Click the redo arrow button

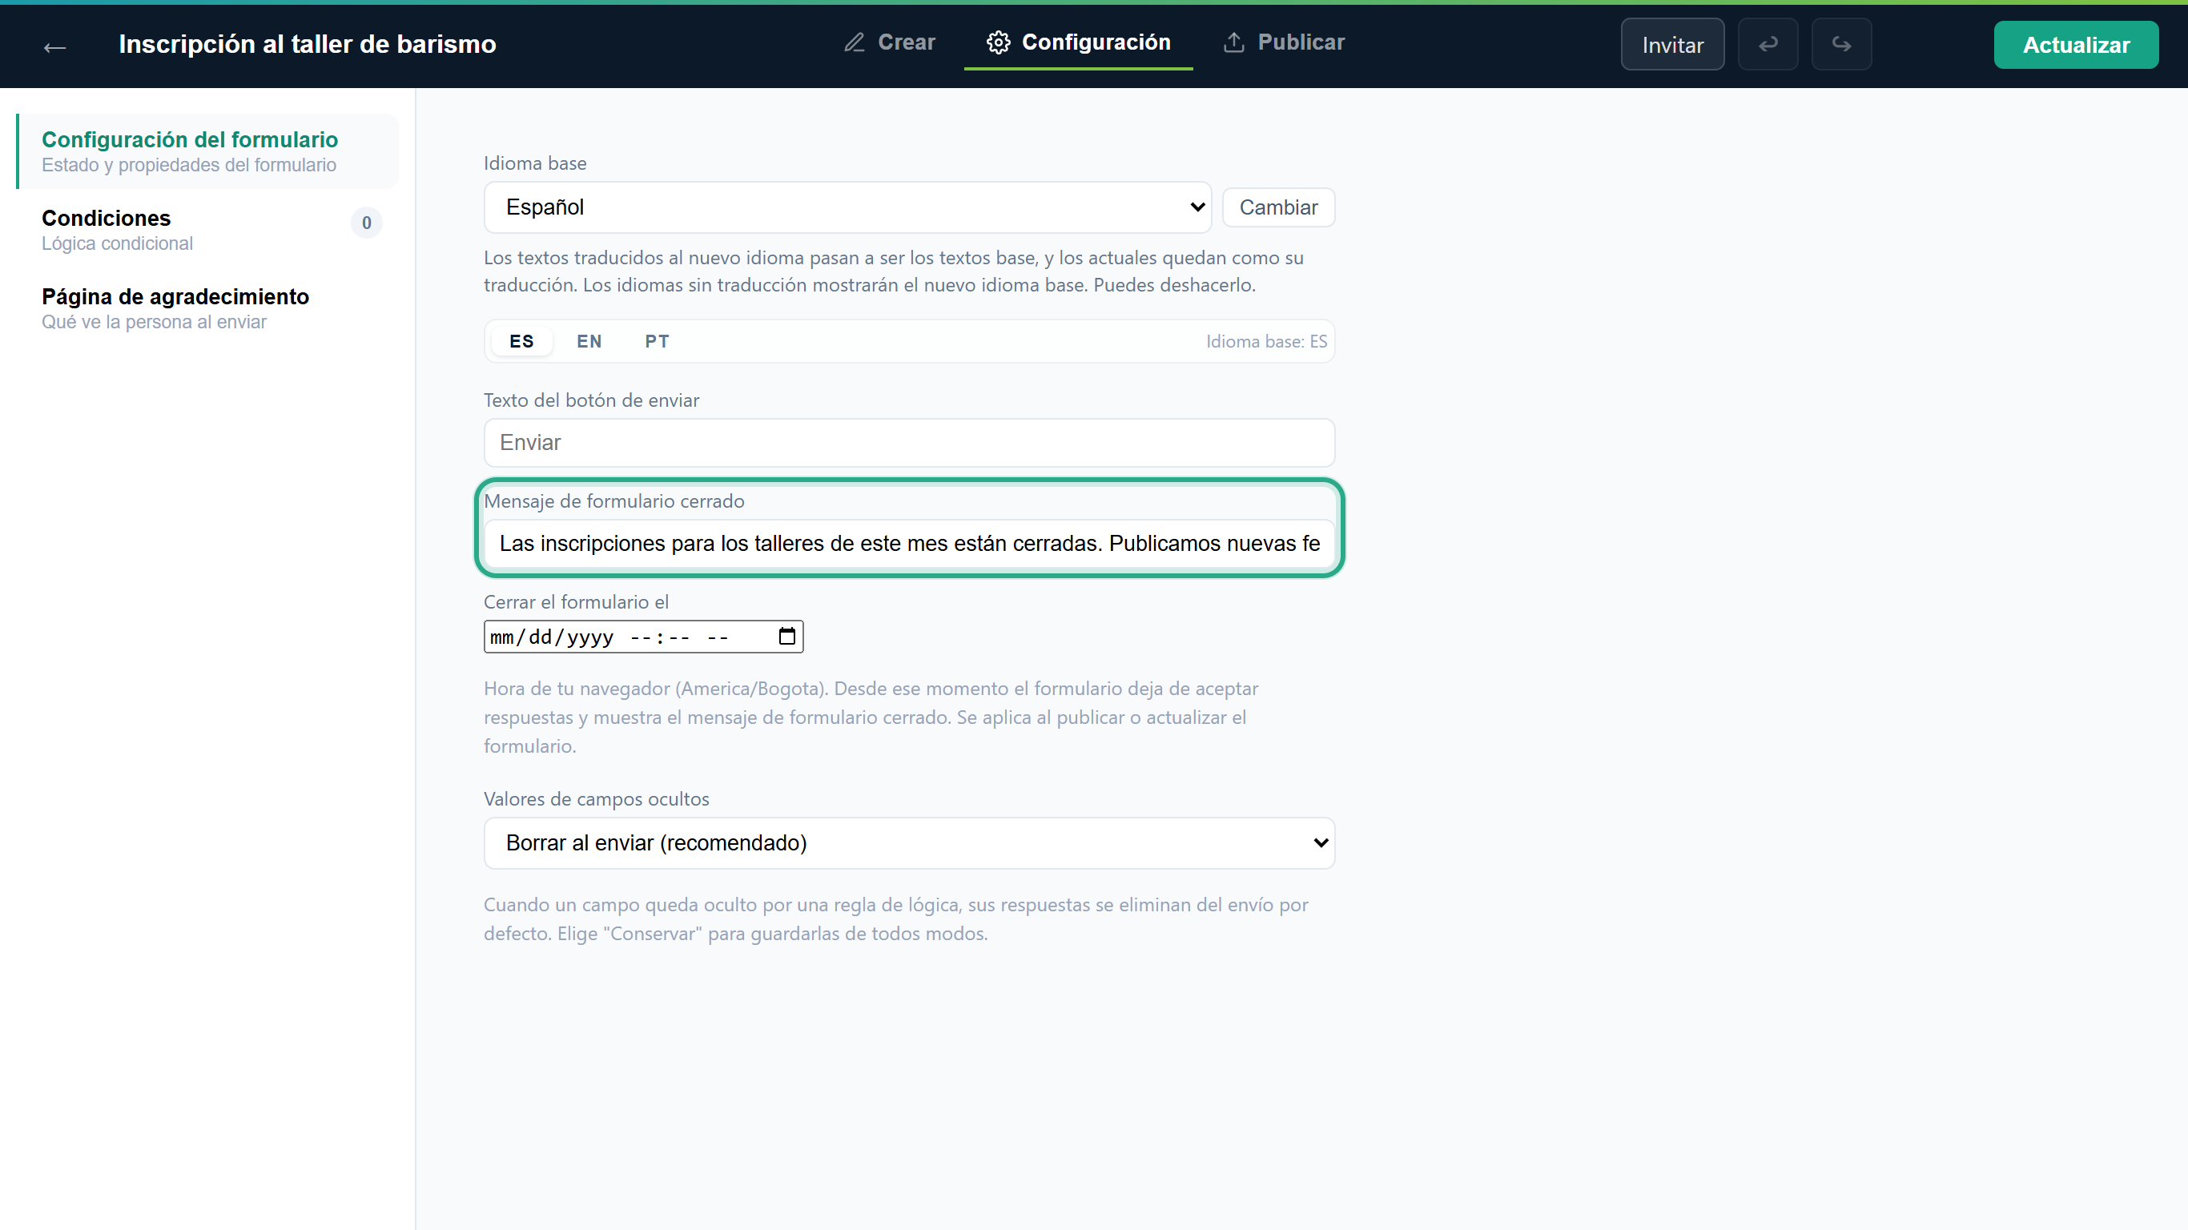tap(1840, 44)
